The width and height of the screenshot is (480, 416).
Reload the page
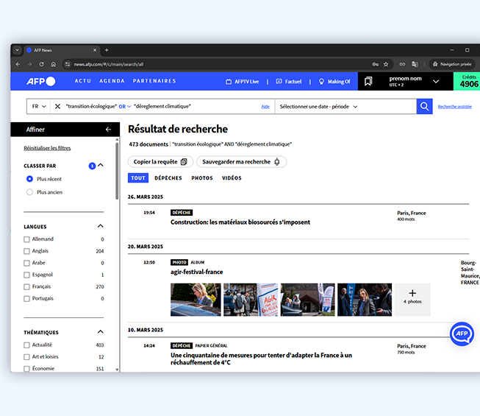41,64
